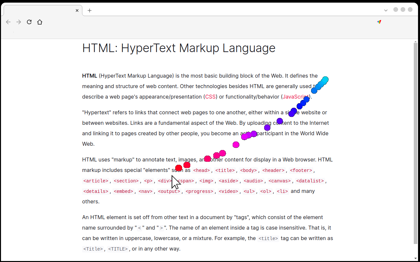Screen dimensions: 420x262
Task: Click the <section> code element
Action: (126, 181)
